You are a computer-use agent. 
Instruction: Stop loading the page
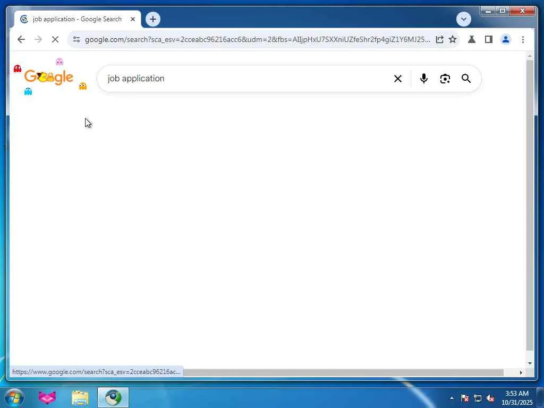coord(55,39)
